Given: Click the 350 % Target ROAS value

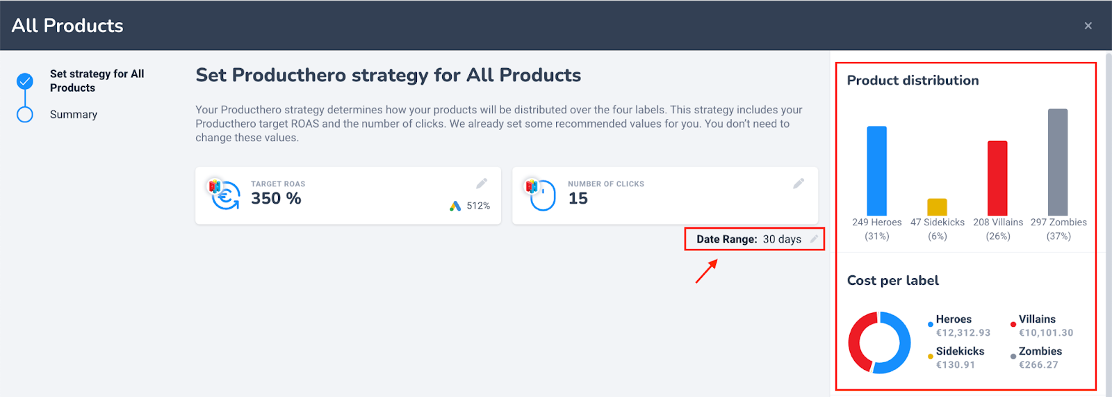Looking at the screenshot, I should pyautogui.click(x=276, y=199).
